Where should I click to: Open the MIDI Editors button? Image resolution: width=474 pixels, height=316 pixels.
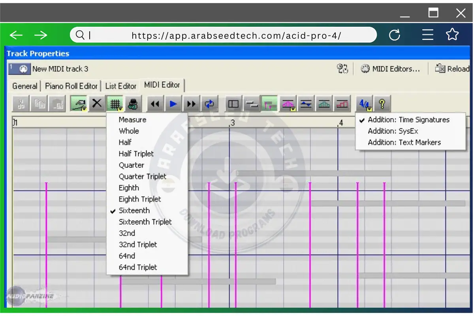[x=391, y=69]
